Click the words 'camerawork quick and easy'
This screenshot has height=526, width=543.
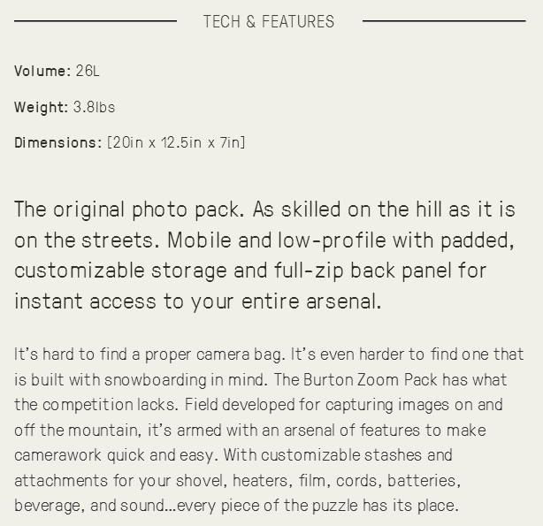pos(114,455)
